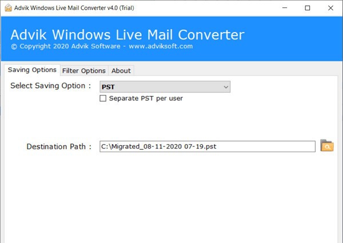Image resolution: width=343 pixels, height=243 pixels.
Task: Click the Destination Path label
Action: [x=59, y=146]
